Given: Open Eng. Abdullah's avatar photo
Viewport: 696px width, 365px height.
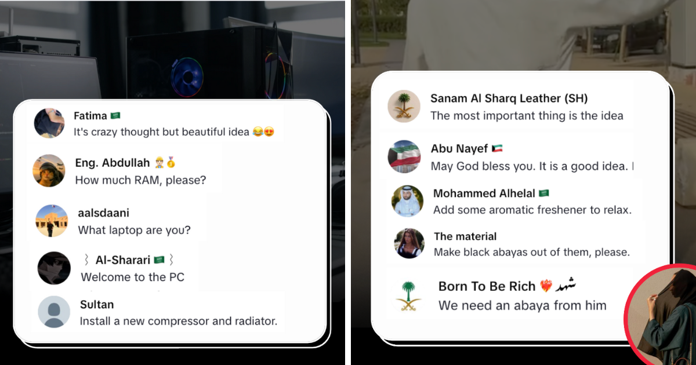Looking at the screenshot, I should click(49, 171).
